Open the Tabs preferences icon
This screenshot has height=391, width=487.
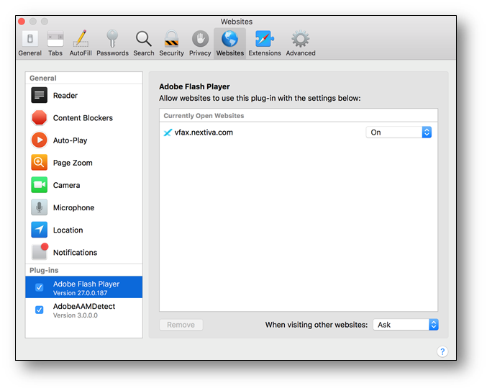tap(55, 39)
